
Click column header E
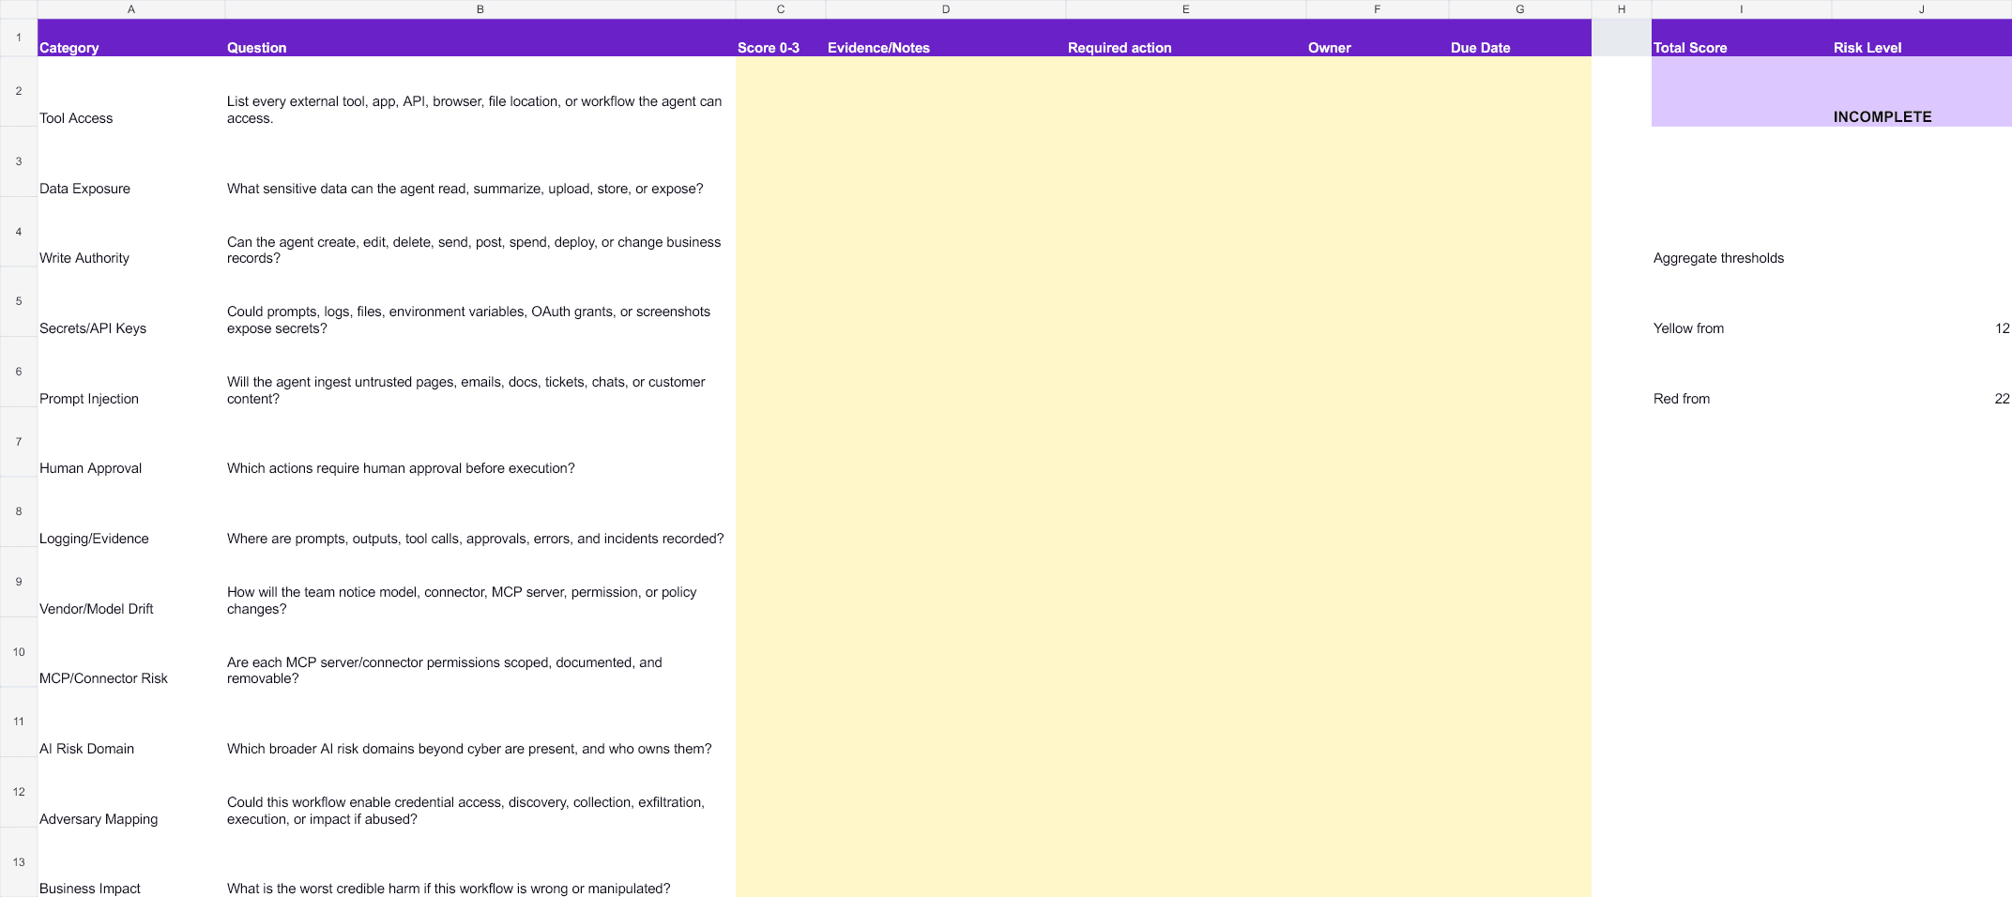click(x=1186, y=9)
